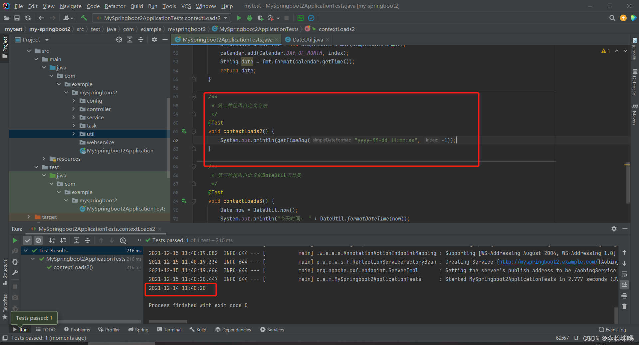This screenshot has width=639, height=345.
Task: Collapse all nodes using the Project panel icon
Action: 141,40
